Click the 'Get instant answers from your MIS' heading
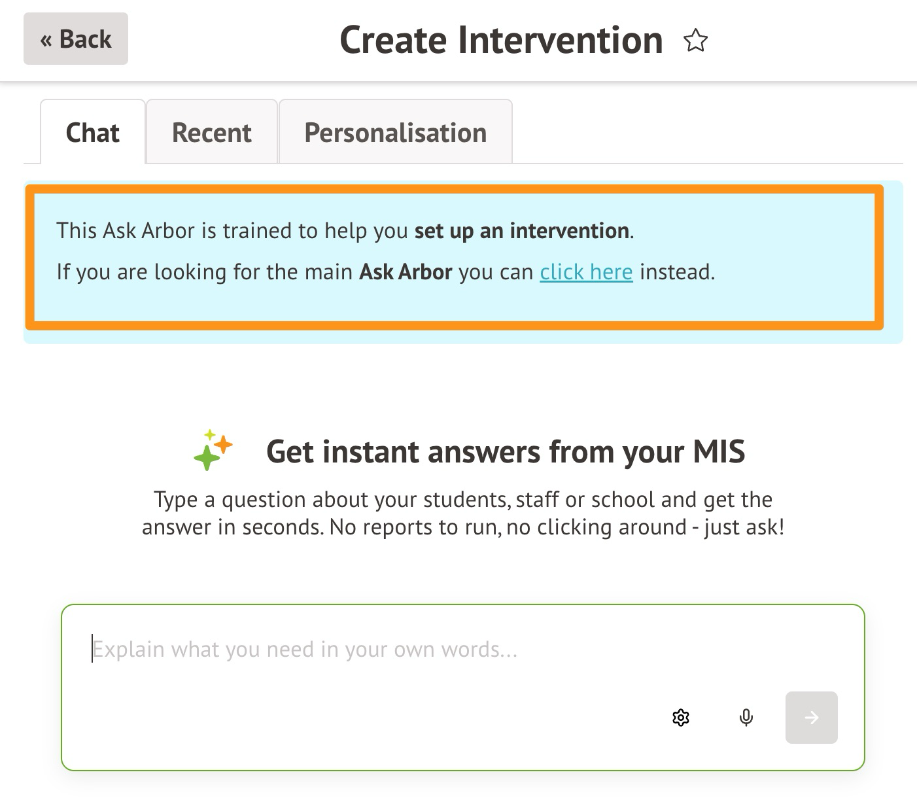 tap(505, 452)
